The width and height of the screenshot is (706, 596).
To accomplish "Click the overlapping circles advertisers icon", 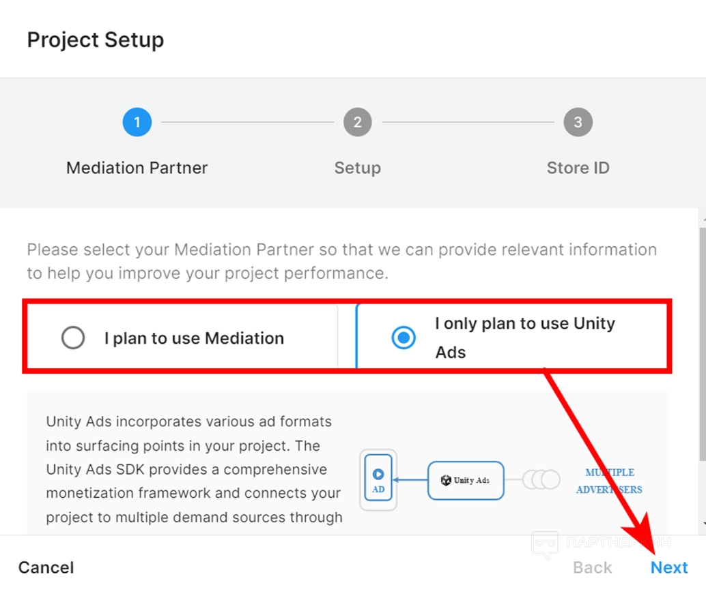I will pyautogui.click(x=541, y=480).
